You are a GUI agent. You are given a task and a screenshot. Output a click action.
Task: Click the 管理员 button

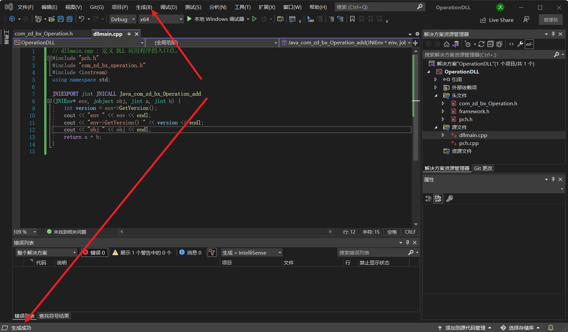pyautogui.click(x=551, y=20)
